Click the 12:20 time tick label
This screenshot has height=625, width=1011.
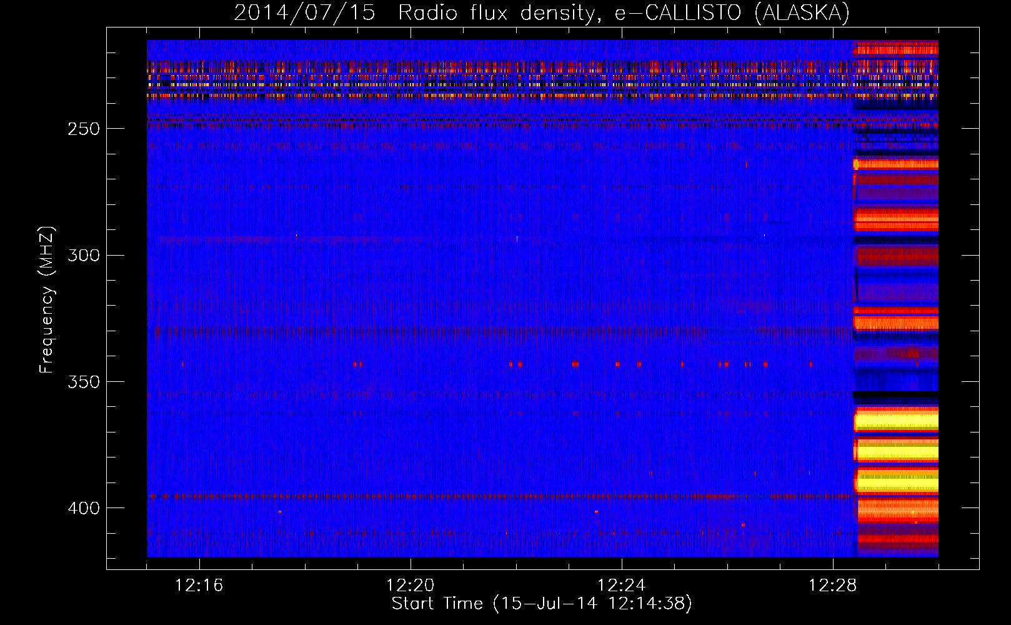coord(411,585)
